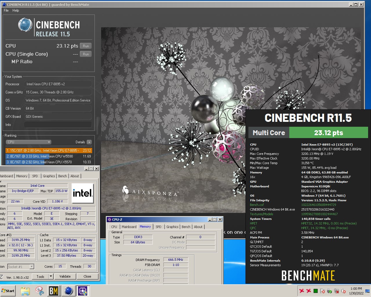Image resolution: width=371 pixels, height=297 pixels.
Task: Click the Max TDP 155.0 W value
Action: tap(61, 191)
